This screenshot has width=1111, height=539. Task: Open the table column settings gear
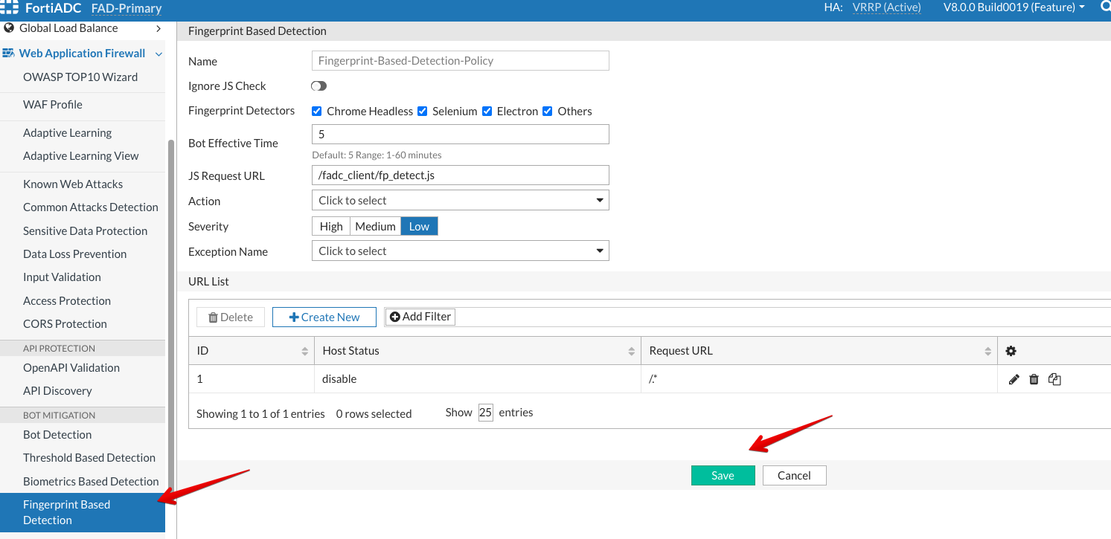tap(1011, 351)
